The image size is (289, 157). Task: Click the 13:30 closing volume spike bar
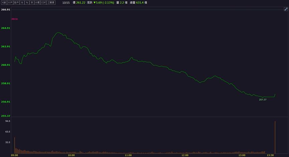[275, 137]
